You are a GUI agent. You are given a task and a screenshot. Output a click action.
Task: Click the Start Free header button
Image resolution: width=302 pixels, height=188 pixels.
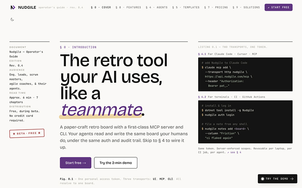click(x=278, y=7)
